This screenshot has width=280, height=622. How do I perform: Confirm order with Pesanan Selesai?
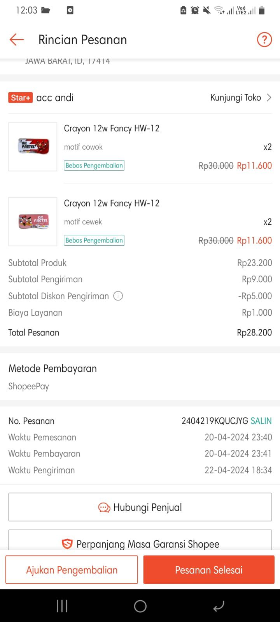click(209, 570)
